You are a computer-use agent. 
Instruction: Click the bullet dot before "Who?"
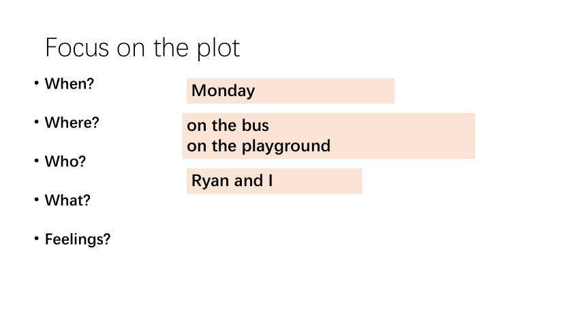pos(36,160)
